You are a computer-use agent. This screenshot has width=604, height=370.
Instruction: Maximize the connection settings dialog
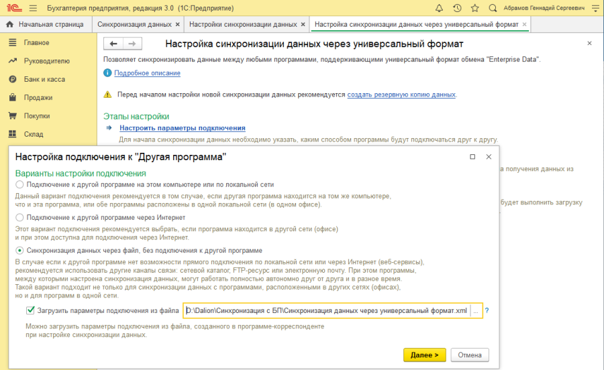click(x=472, y=157)
